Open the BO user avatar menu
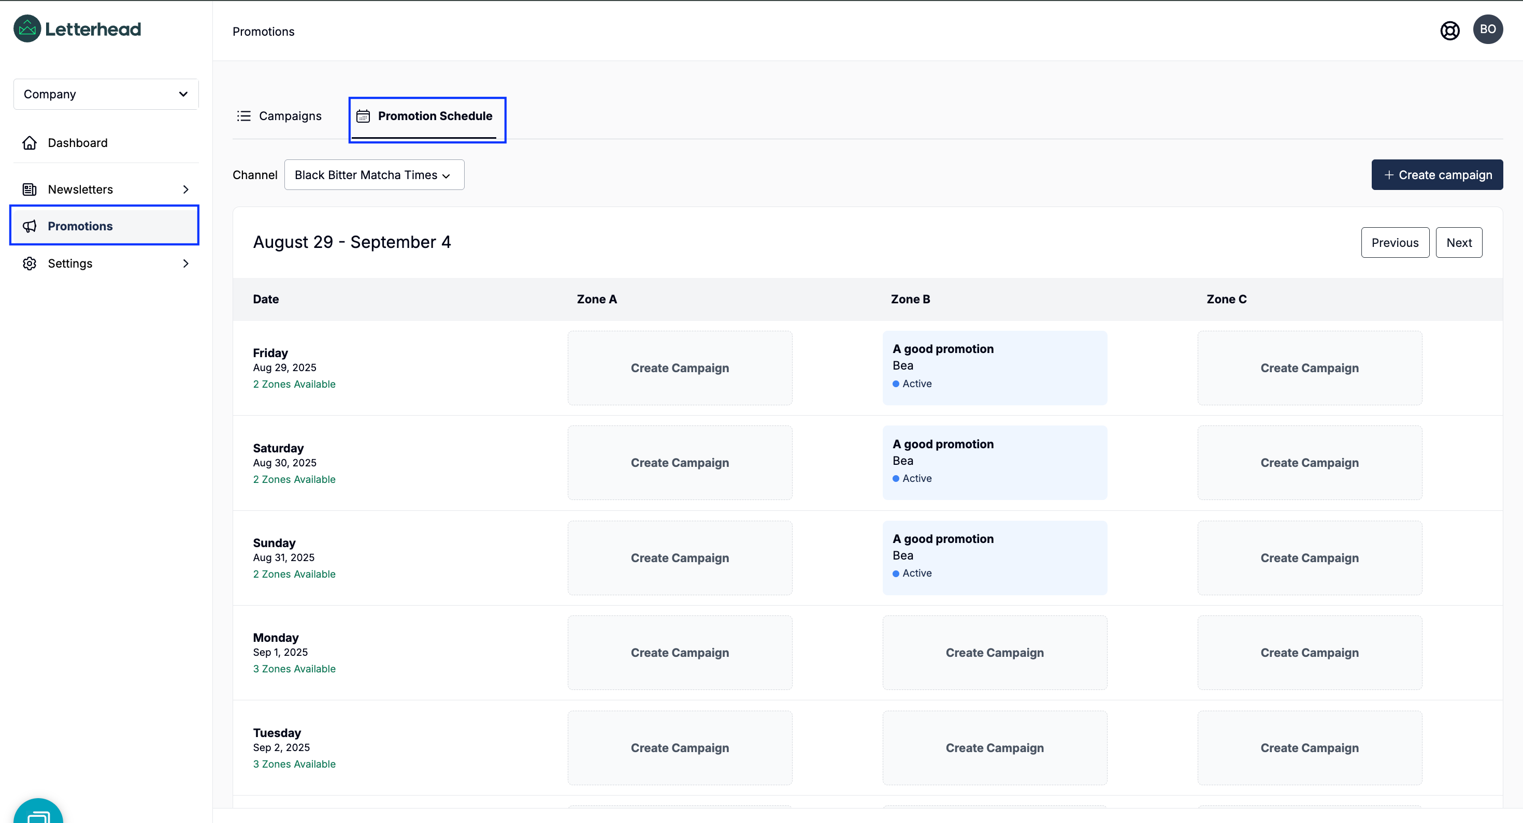The width and height of the screenshot is (1523, 823). [x=1488, y=30]
